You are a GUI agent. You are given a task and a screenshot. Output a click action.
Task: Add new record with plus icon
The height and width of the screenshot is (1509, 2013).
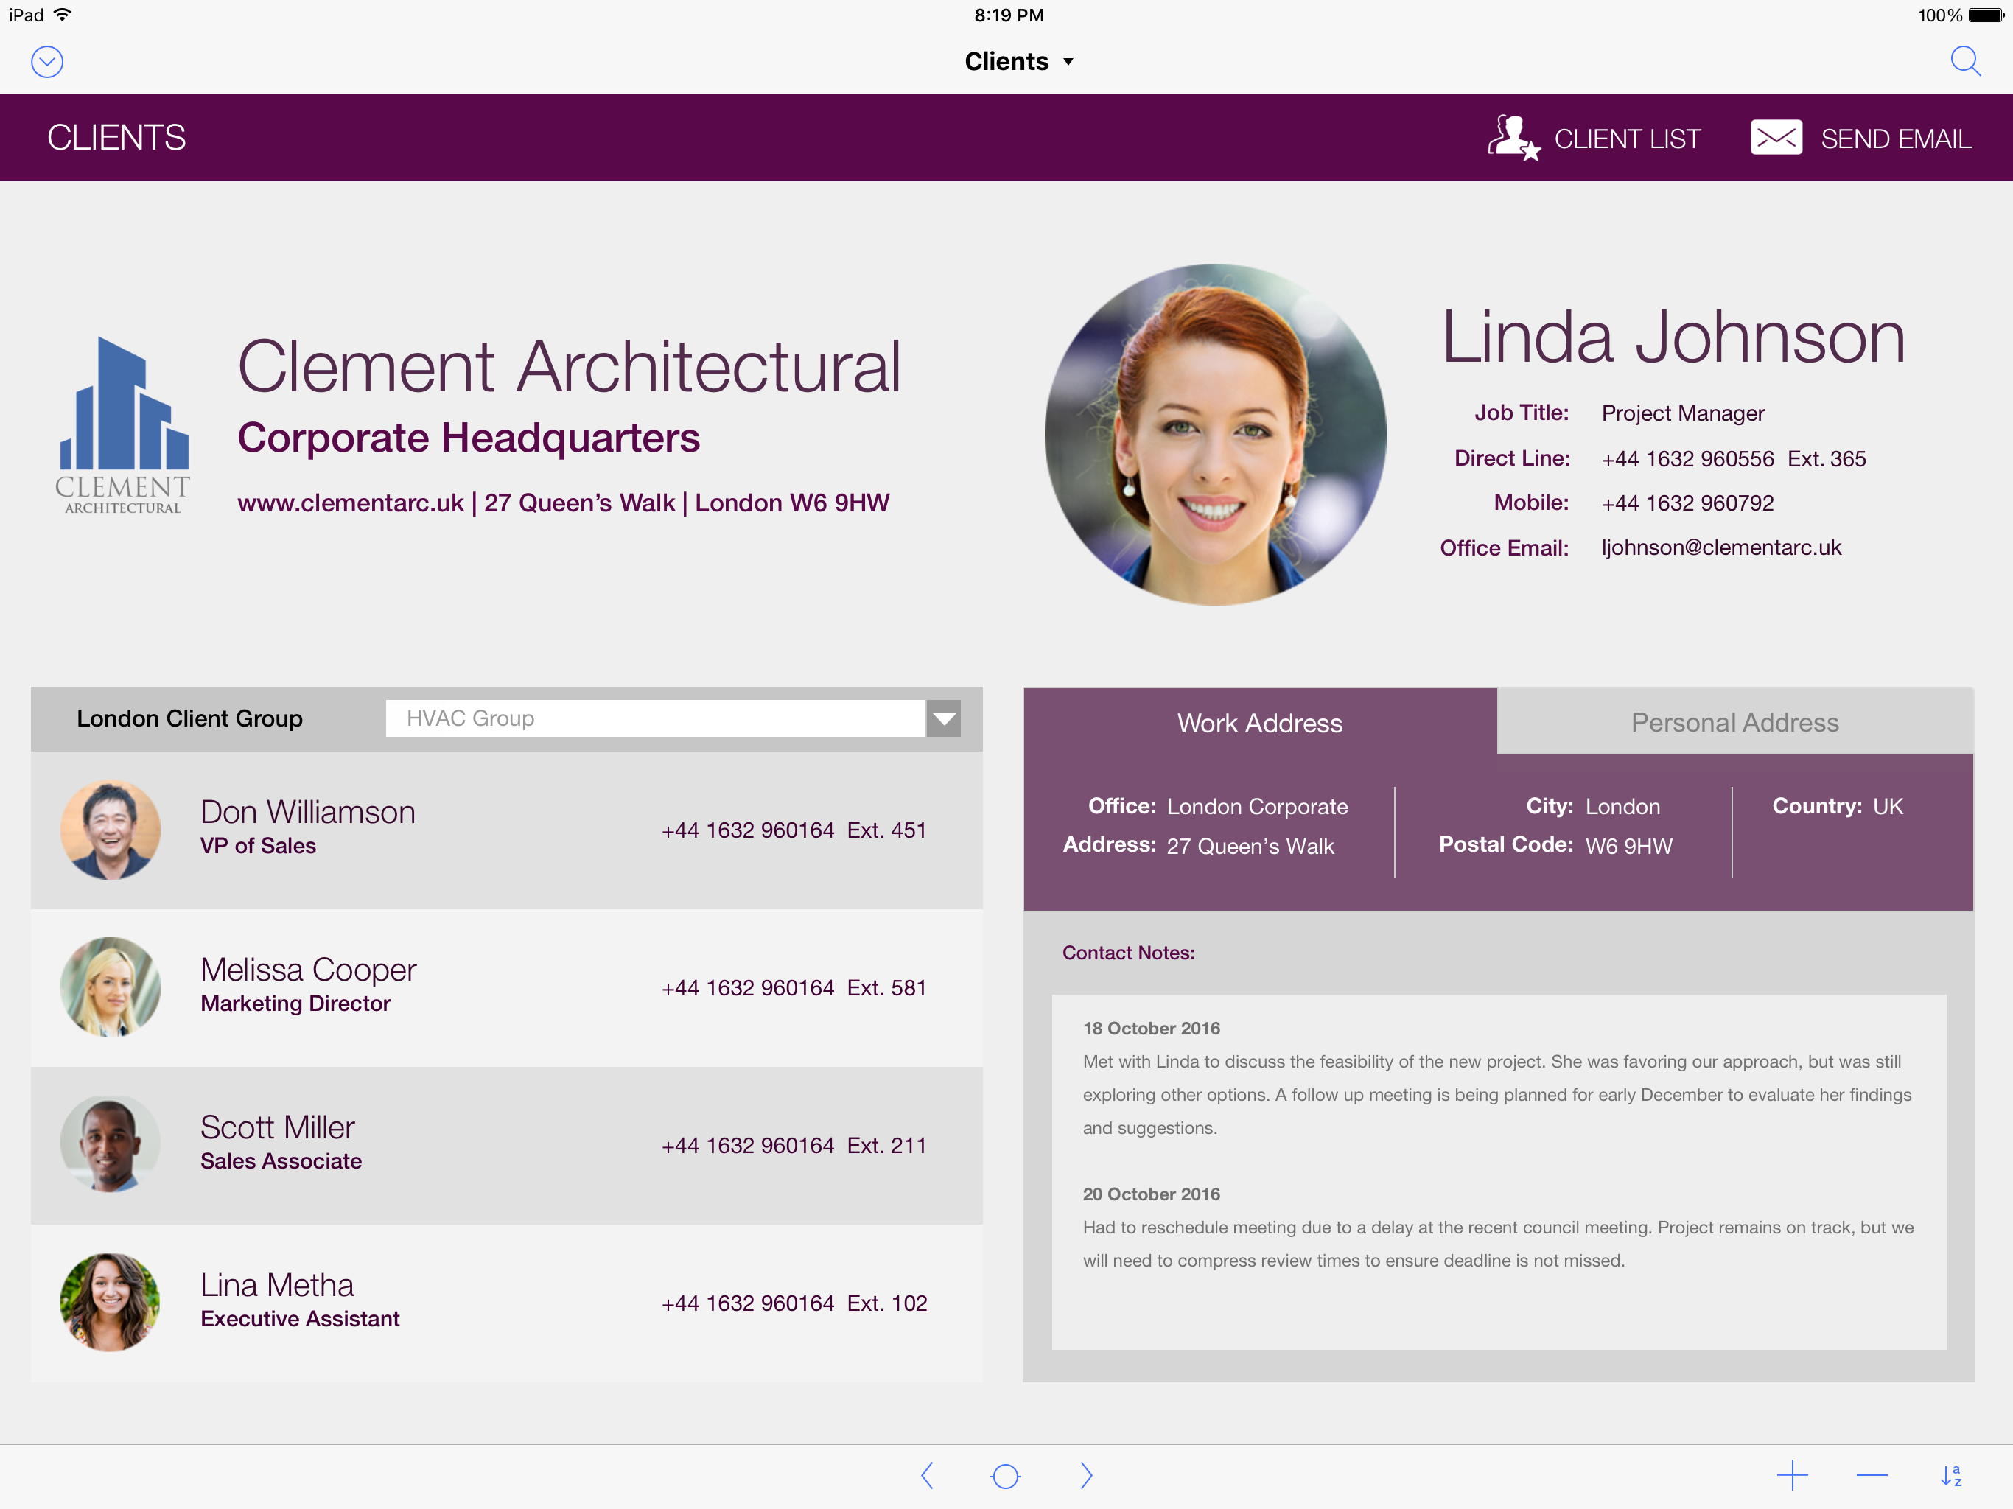coord(1792,1475)
